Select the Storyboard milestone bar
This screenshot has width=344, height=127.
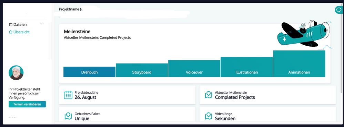pos(142,70)
